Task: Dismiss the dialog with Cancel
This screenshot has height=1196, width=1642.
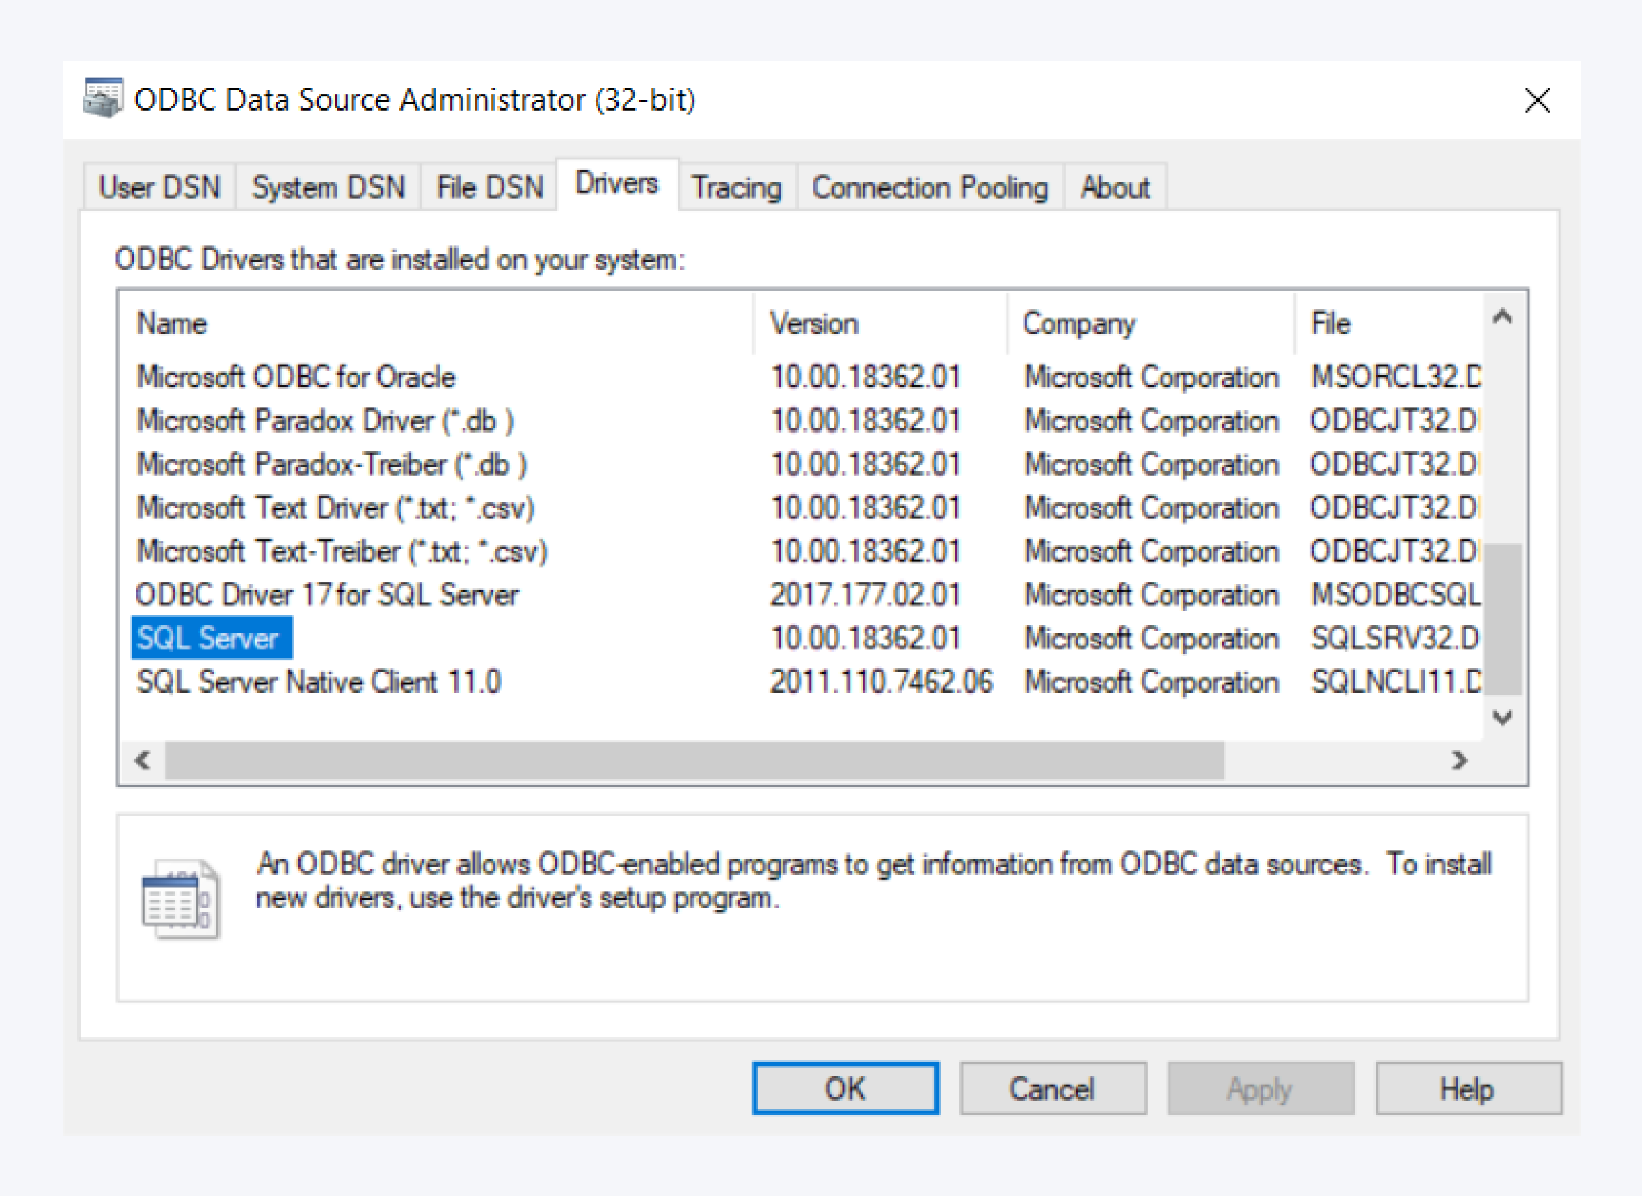Action: coord(1053,1088)
